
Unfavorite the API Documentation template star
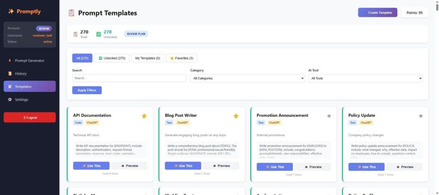[144, 115]
